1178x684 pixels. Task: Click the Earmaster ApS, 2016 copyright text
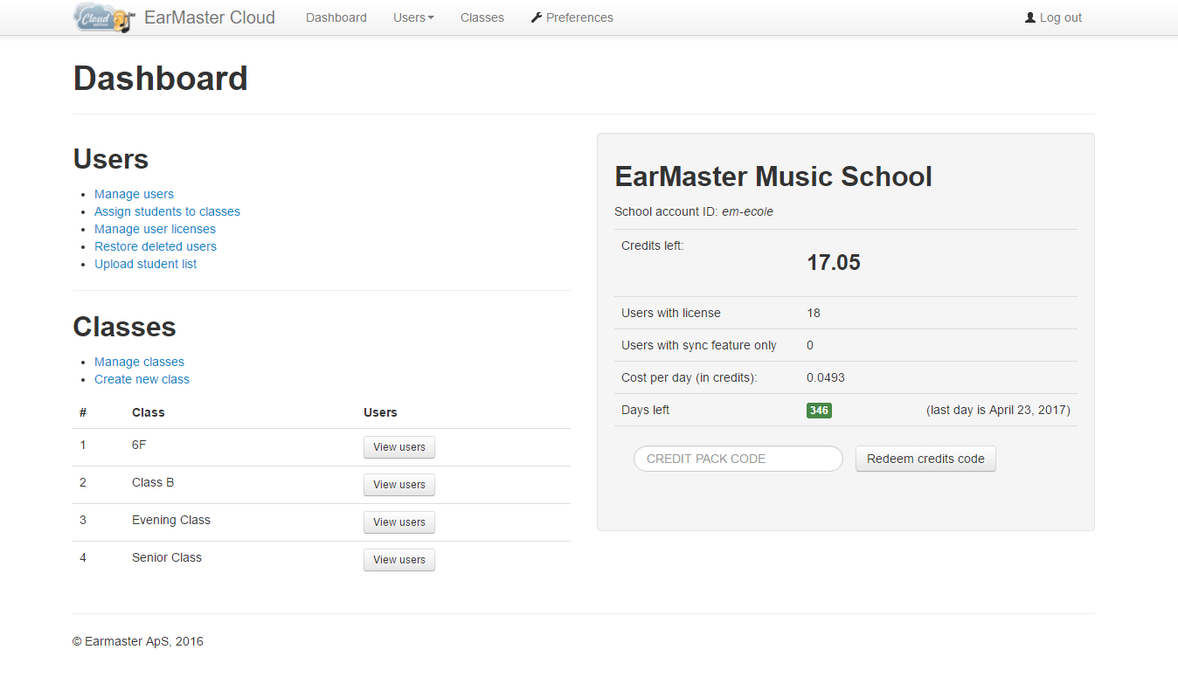tap(138, 641)
